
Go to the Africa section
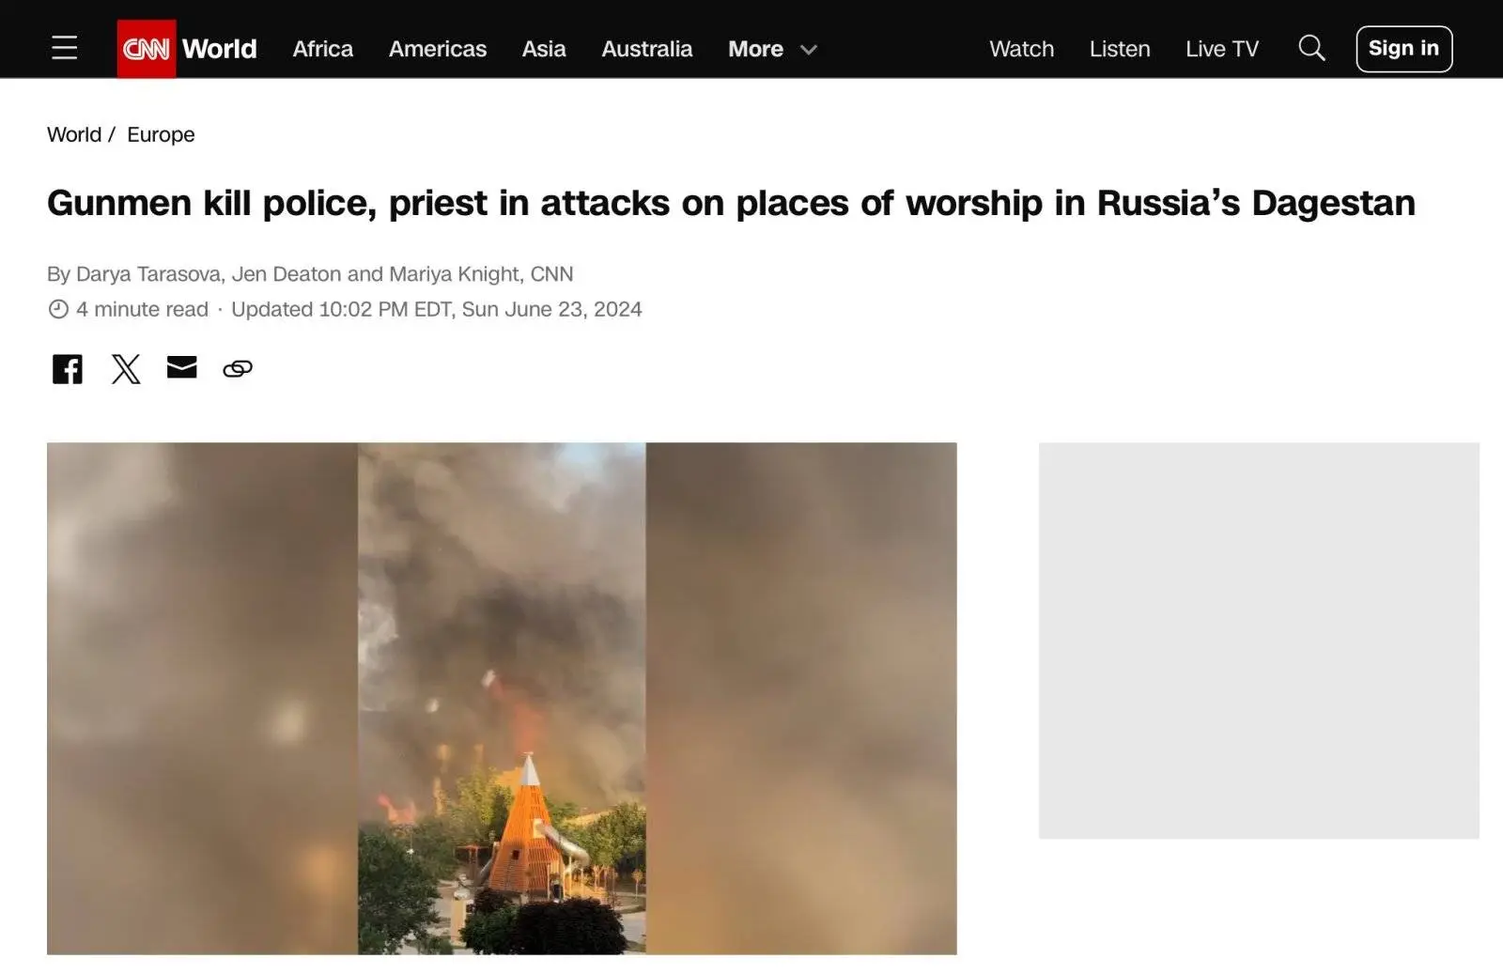point(322,49)
